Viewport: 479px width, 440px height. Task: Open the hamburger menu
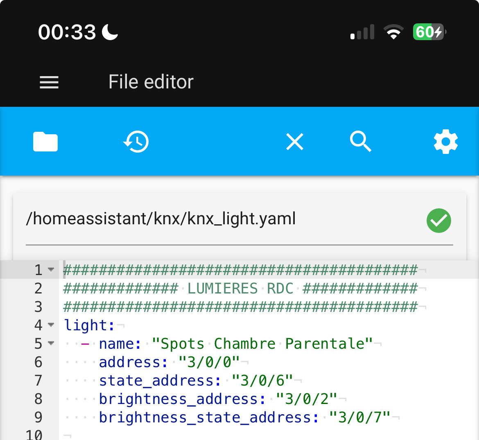[49, 82]
